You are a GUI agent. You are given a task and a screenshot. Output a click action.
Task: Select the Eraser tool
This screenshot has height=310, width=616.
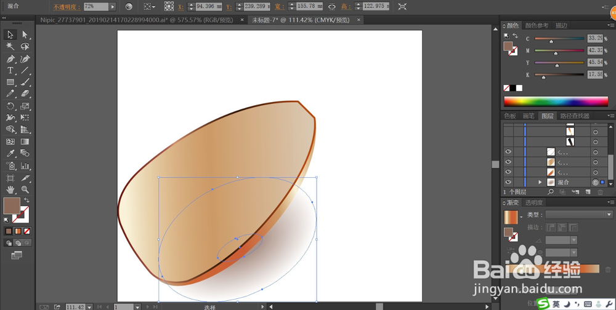[x=25, y=93]
